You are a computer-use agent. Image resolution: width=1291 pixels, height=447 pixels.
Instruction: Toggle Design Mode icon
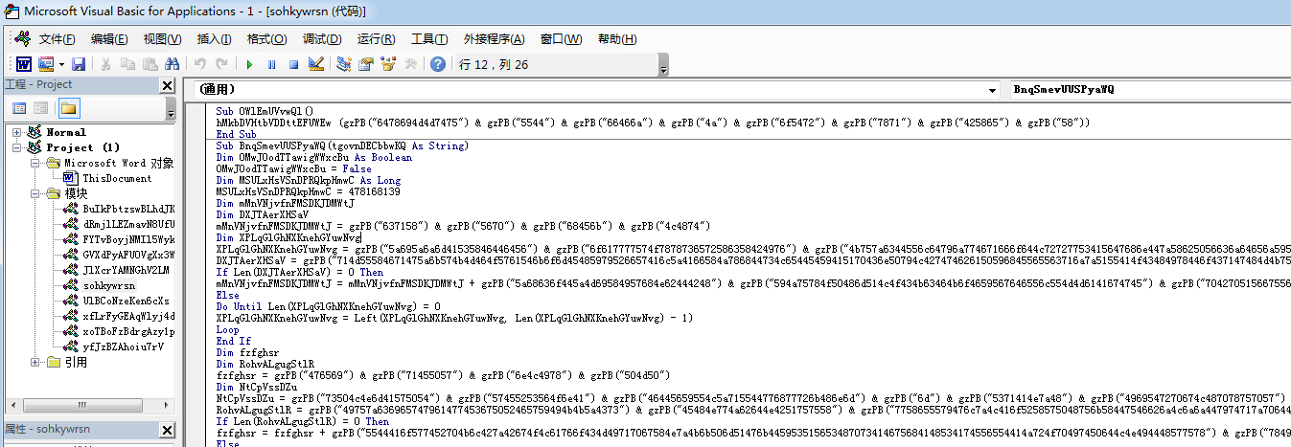[x=316, y=64]
